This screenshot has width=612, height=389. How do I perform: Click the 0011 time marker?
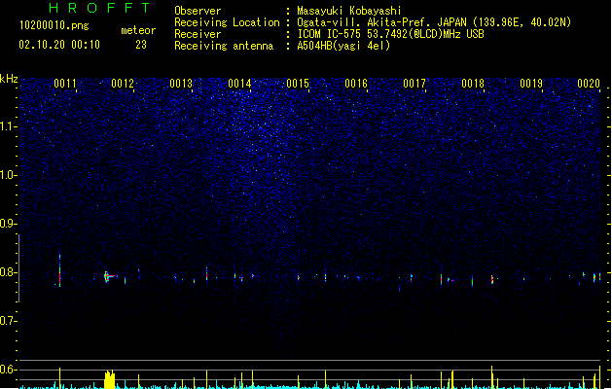tap(65, 84)
